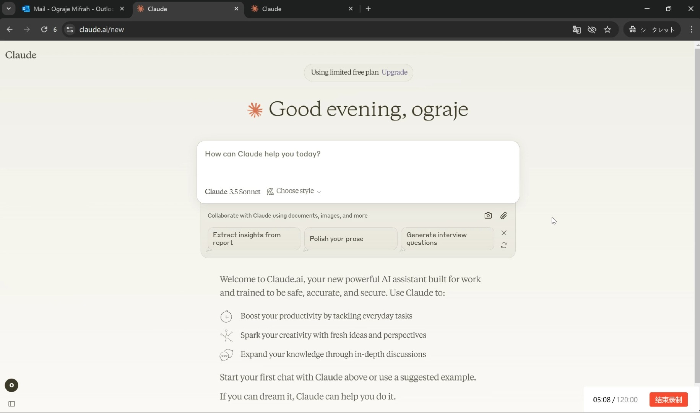700x413 pixels.
Task: Click the incognito シークレット profile button
Action: pos(652,29)
